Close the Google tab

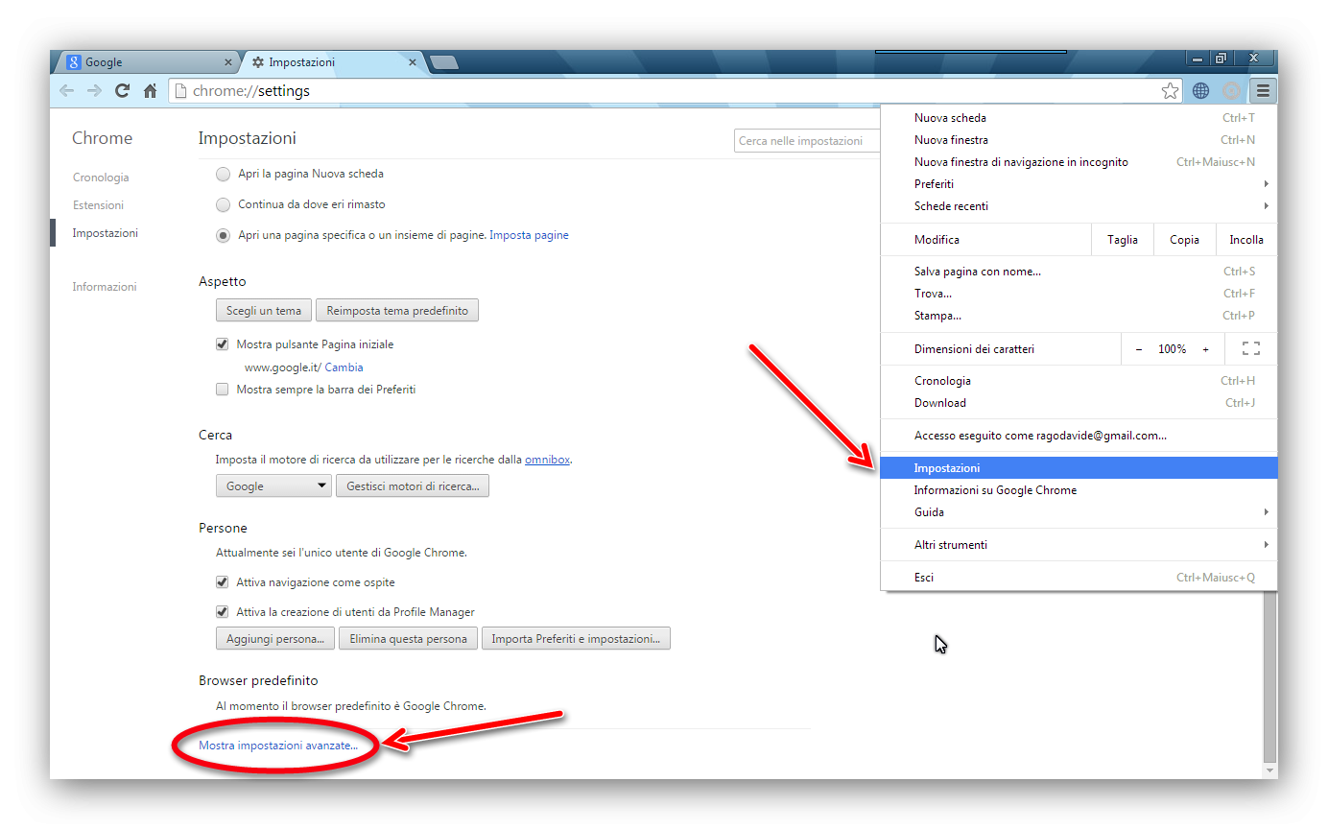(228, 62)
